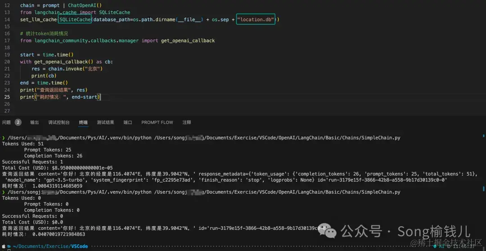Click 'Successful Requests: 0' terminal line

click(32, 216)
